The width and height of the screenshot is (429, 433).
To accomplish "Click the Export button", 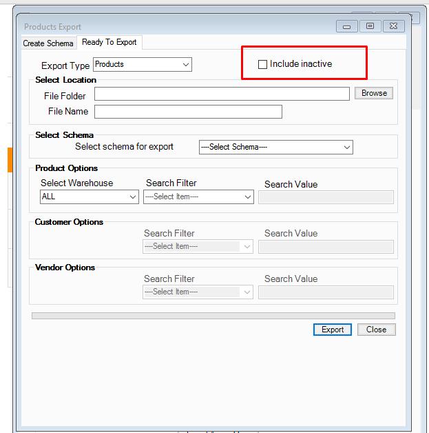I will (333, 330).
